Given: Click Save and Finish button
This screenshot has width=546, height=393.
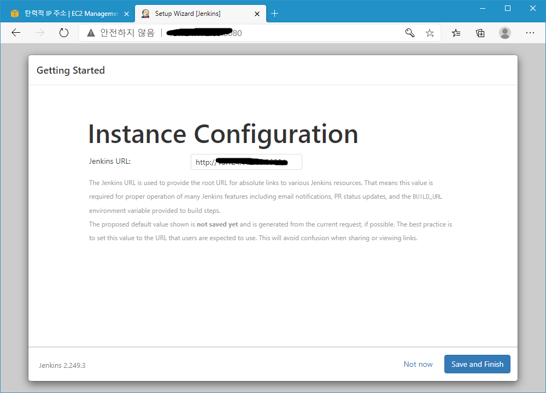Looking at the screenshot, I should coord(477,364).
